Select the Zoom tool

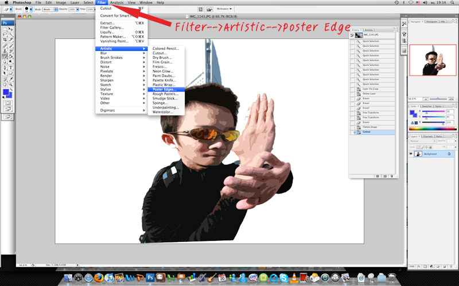pos(11,84)
